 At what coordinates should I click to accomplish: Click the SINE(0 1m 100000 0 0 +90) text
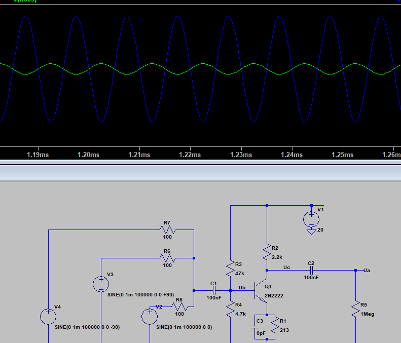coord(140,295)
